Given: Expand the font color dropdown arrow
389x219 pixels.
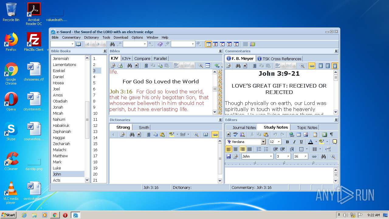Looking at the screenshot, I should tap(316, 142).
